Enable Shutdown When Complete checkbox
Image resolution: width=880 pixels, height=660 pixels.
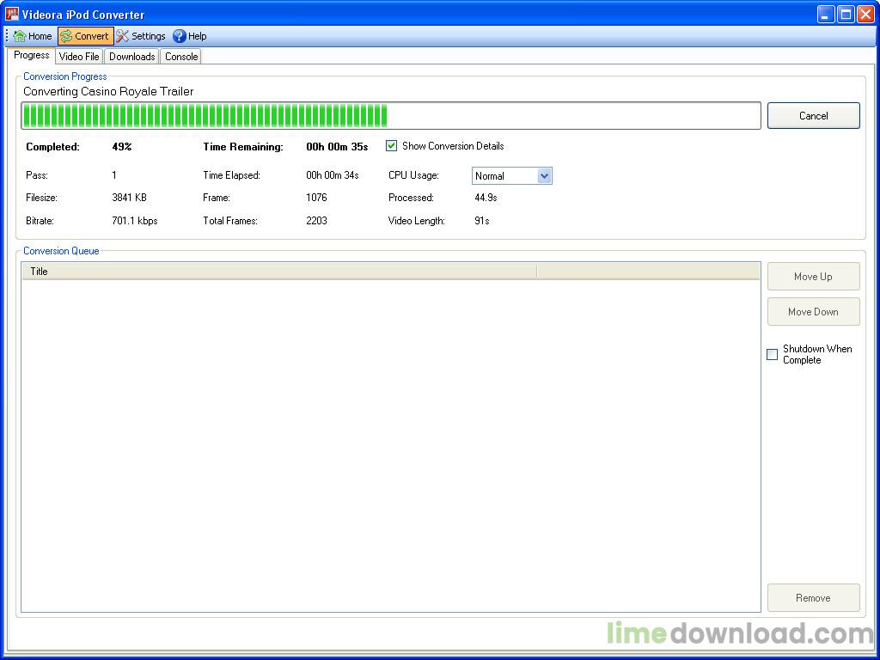773,354
